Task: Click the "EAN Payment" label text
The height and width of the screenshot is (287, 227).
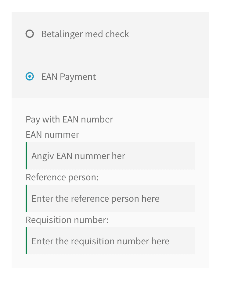Action: (x=68, y=77)
